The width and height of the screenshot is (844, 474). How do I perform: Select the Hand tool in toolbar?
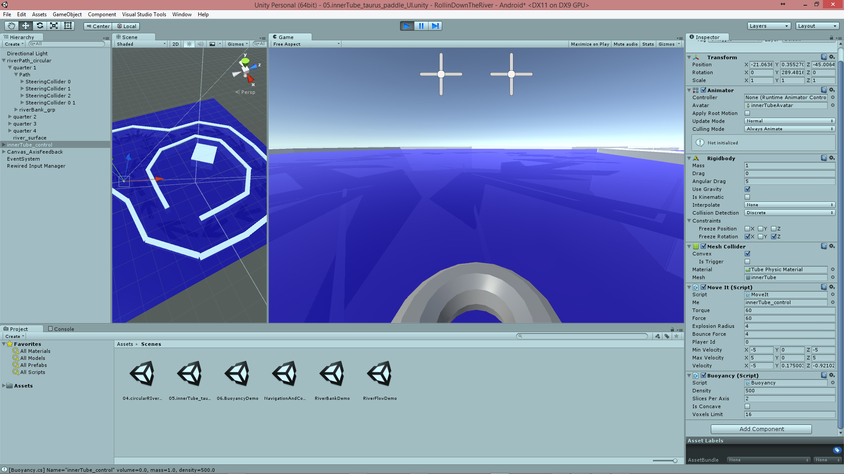(11, 26)
